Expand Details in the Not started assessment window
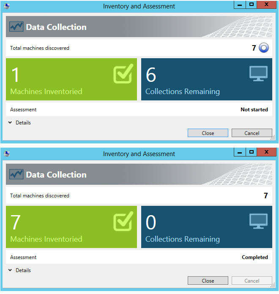Image resolution: width=279 pixels, height=294 pixels. tap(19, 123)
